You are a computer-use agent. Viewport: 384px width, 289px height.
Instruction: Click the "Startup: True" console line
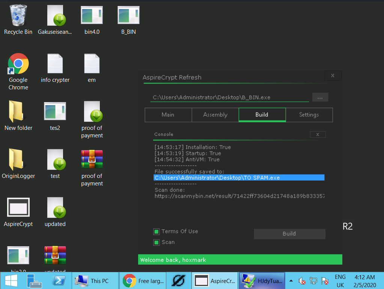[188, 153]
